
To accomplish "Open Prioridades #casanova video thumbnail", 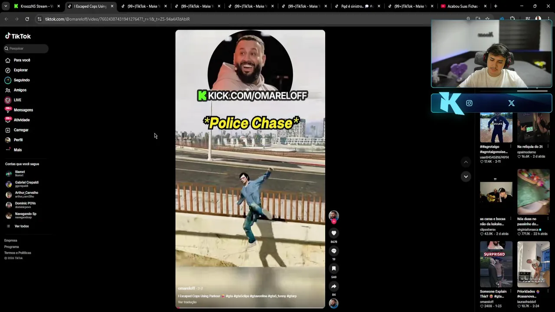I will point(533,264).
